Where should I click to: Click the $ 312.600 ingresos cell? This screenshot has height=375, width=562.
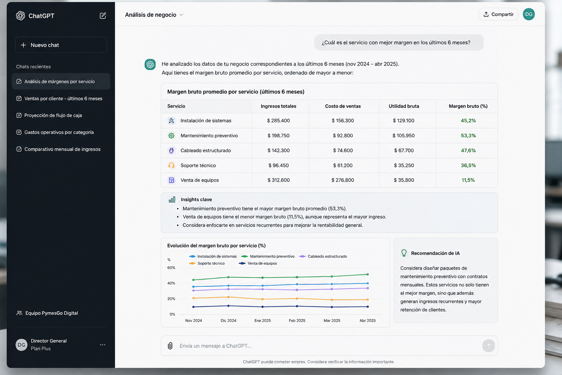coord(278,180)
